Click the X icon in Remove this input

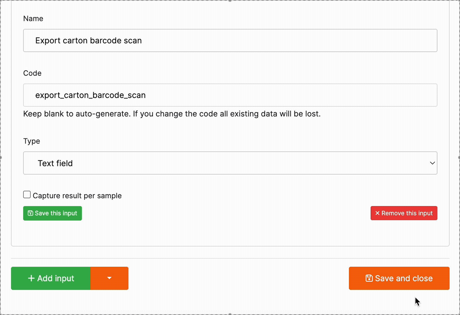tap(377, 213)
